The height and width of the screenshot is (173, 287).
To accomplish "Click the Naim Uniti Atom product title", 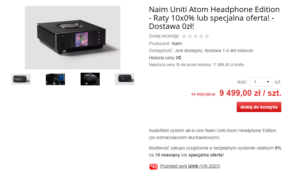I will (x=214, y=18).
